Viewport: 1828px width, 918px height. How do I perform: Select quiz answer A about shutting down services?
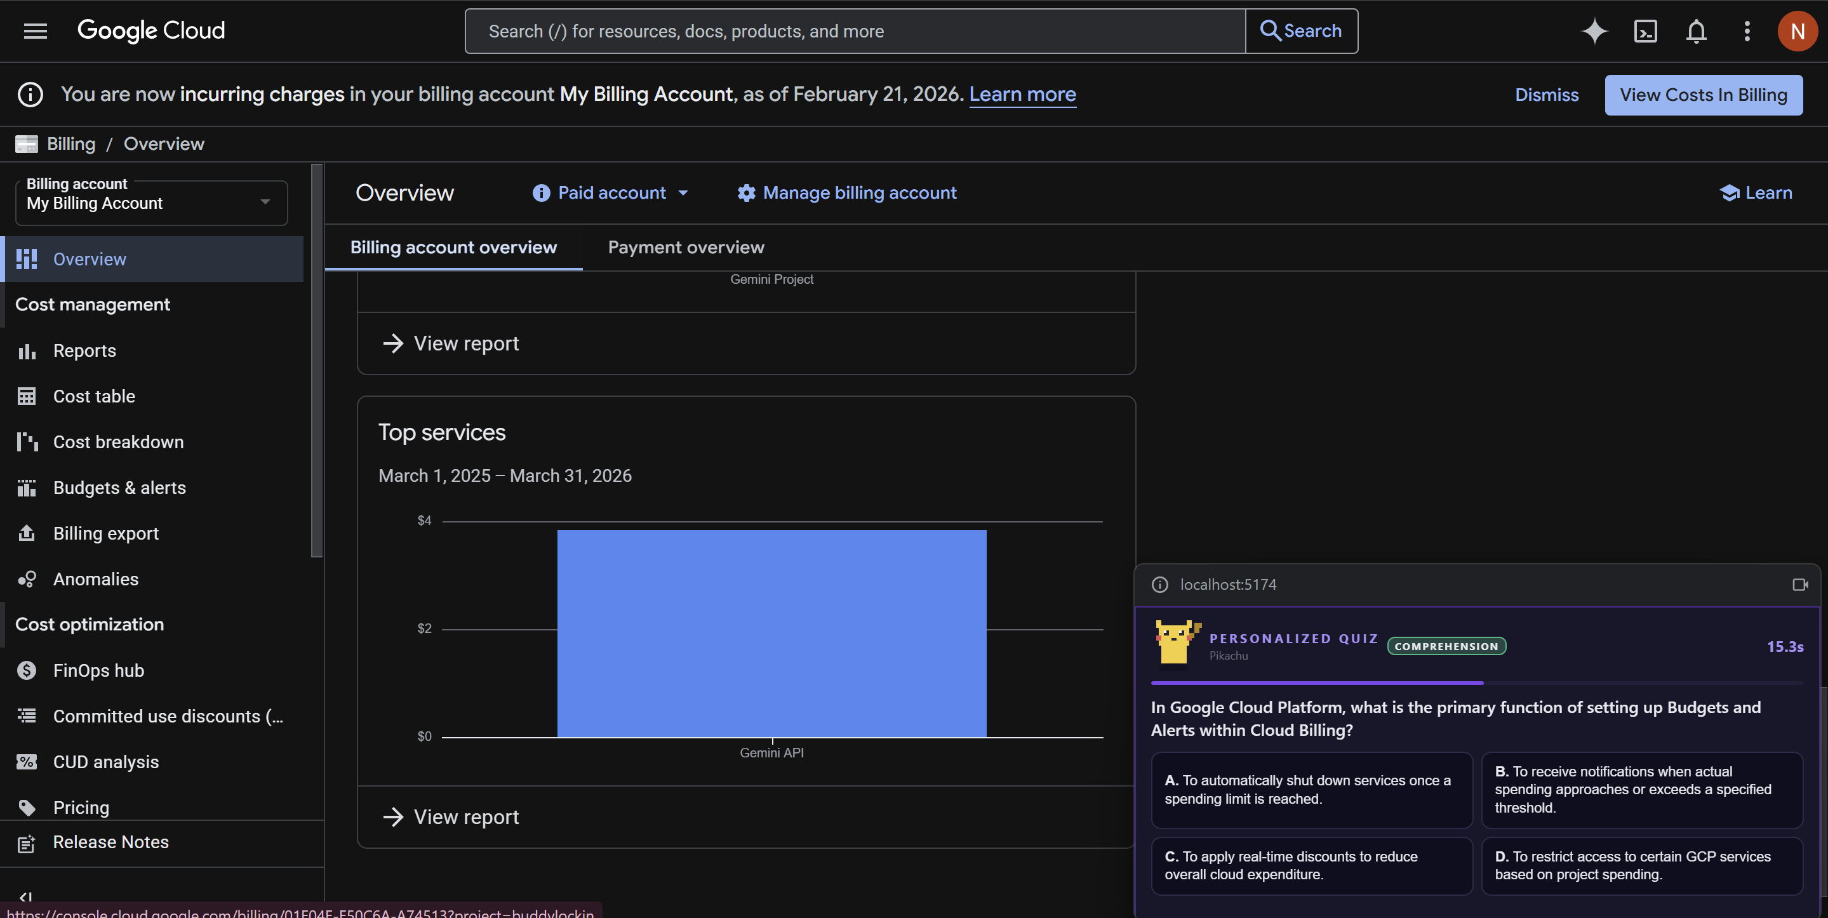(1311, 790)
